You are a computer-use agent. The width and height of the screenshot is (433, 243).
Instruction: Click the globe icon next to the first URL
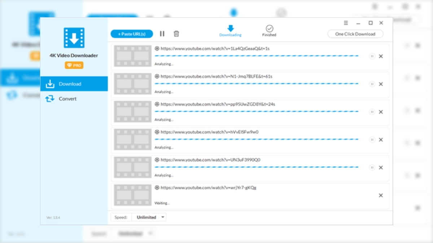(157, 48)
